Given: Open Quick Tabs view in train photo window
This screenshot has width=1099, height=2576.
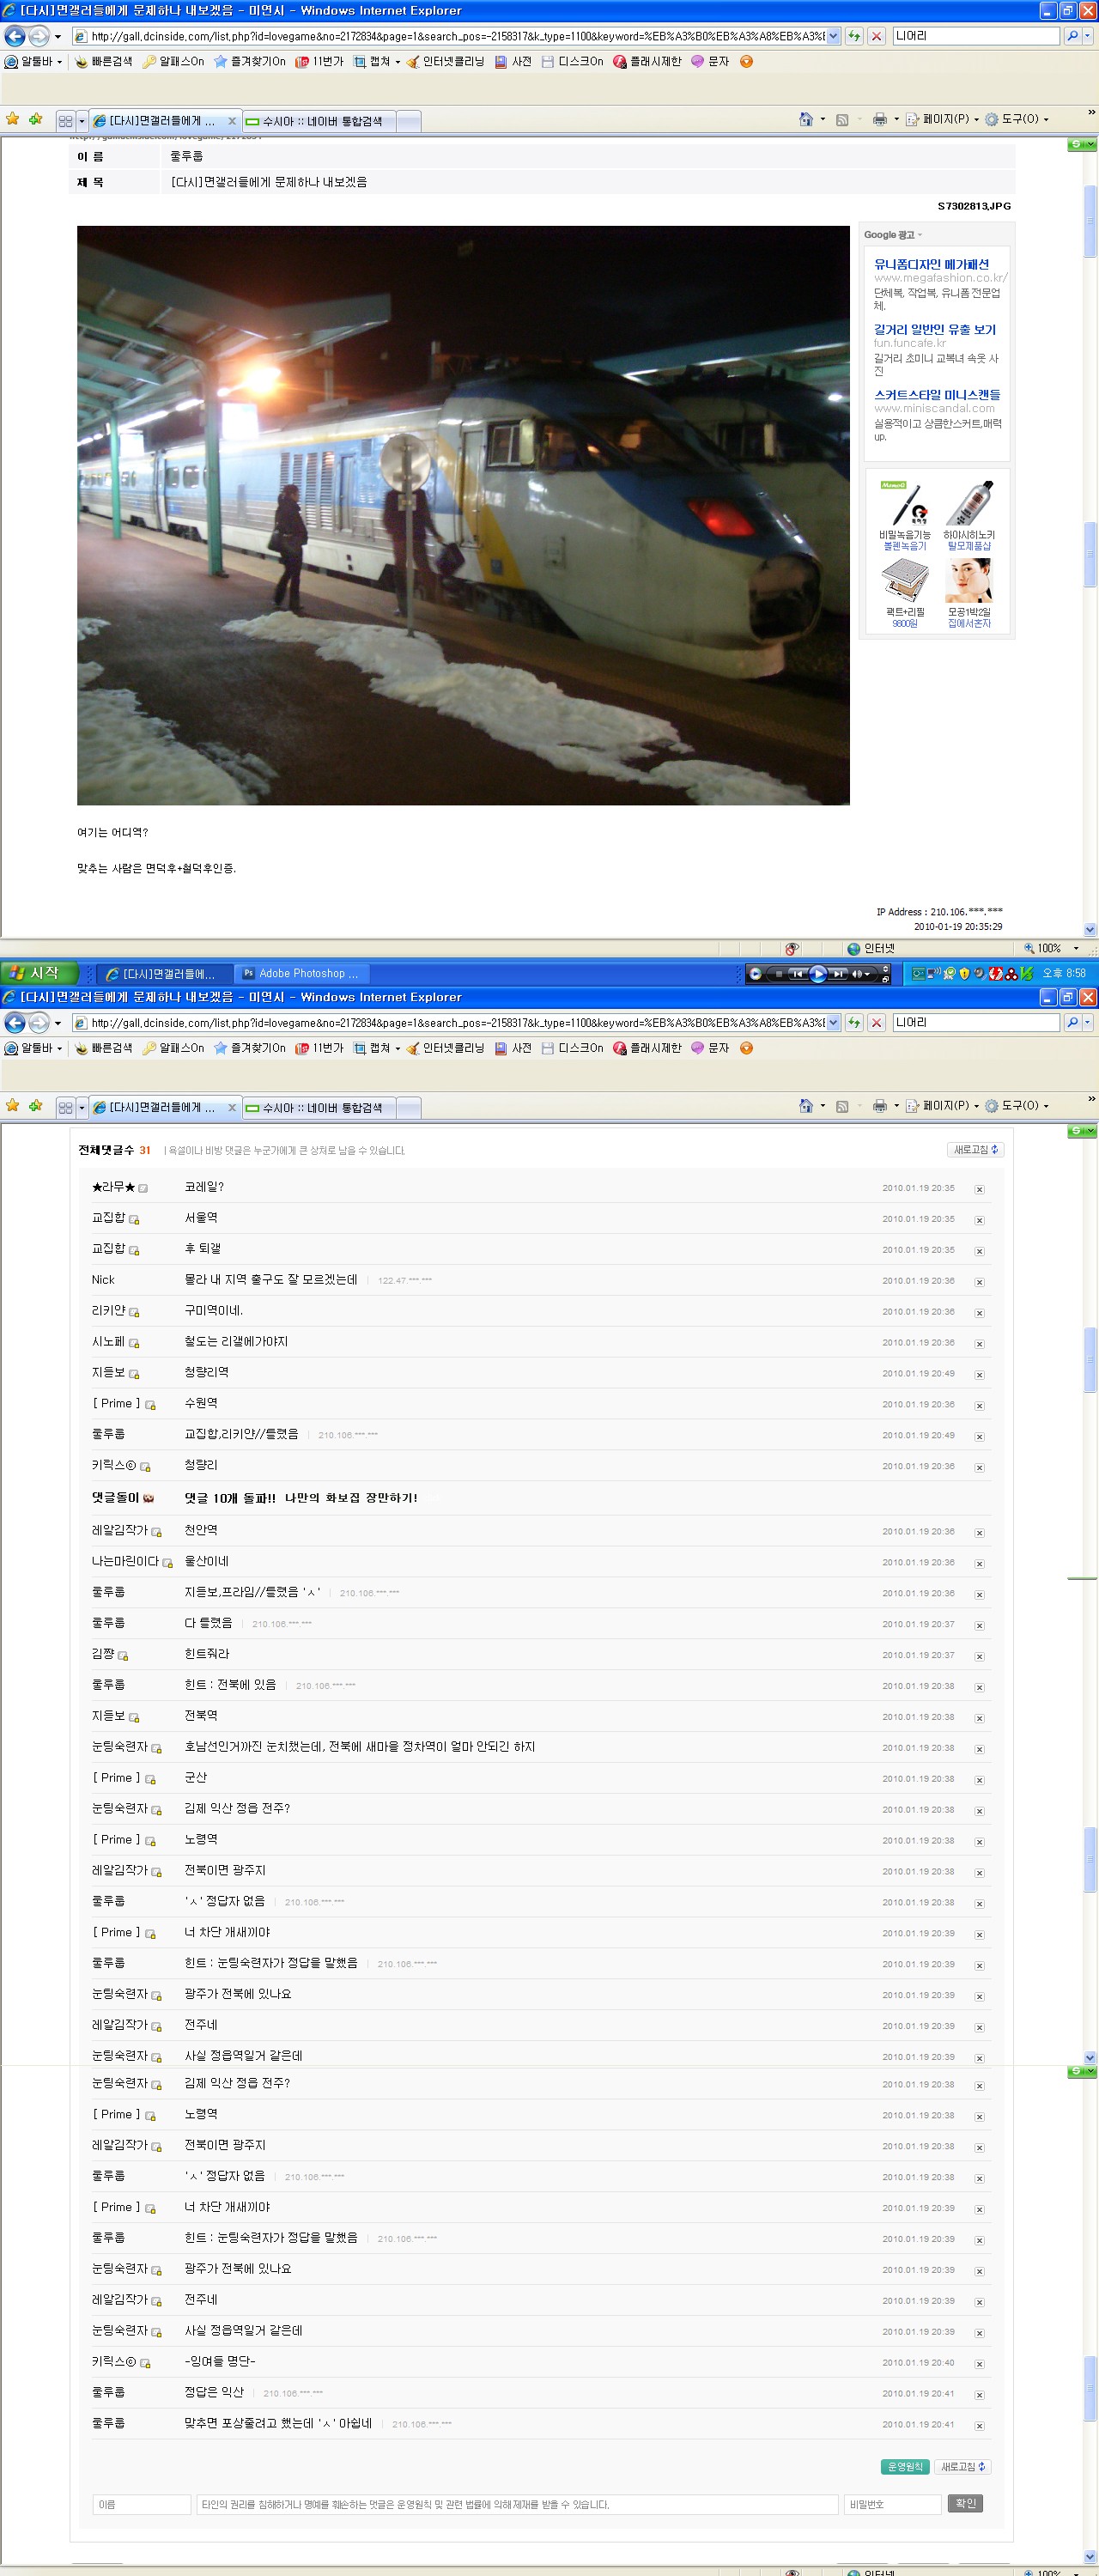Looking at the screenshot, I should (x=66, y=121).
